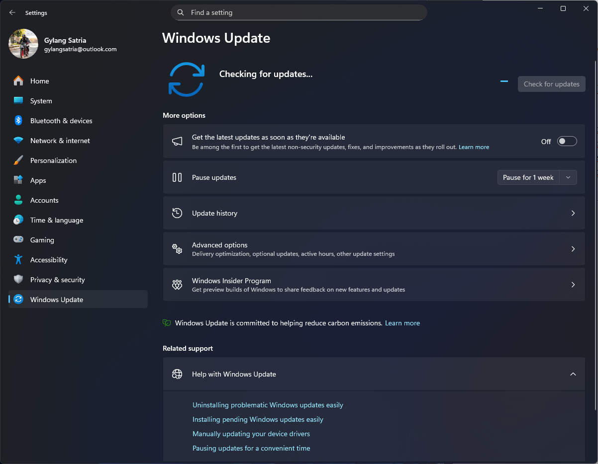
Task: Click the Bluetooth & devices sidebar icon
Action: (18, 121)
